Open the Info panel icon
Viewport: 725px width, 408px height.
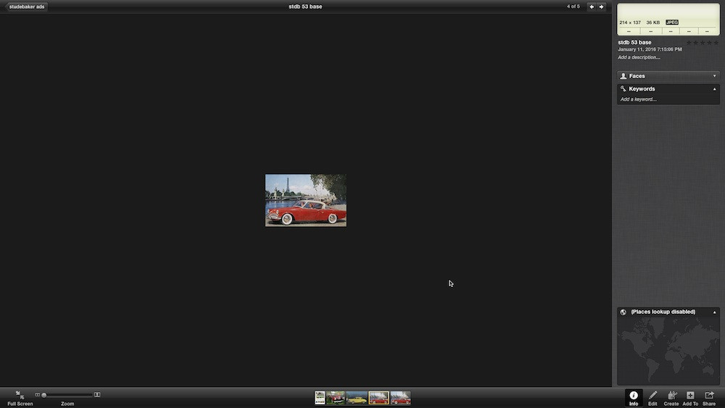pos(634,396)
